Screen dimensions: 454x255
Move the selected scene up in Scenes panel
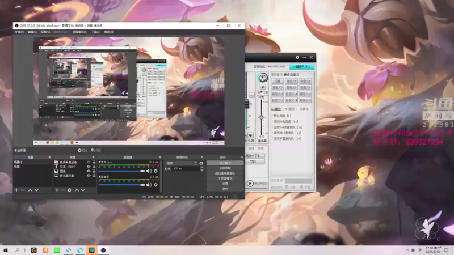[30, 190]
